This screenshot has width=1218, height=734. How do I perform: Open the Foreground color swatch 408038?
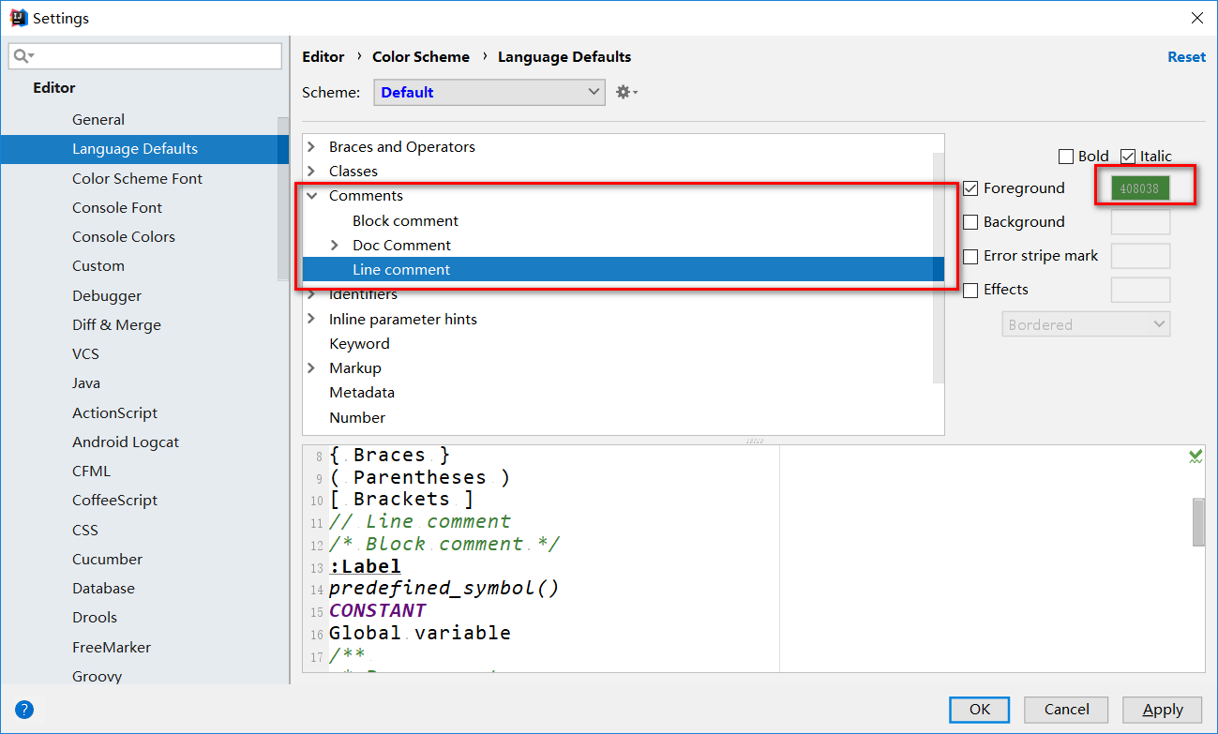click(1140, 188)
